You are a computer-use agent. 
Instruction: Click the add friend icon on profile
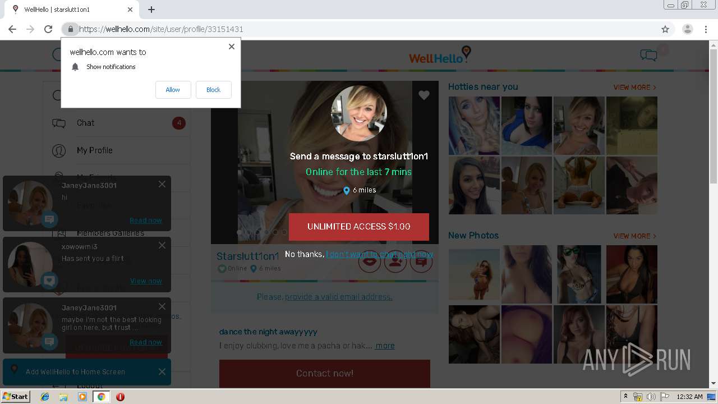click(x=395, y=261)
